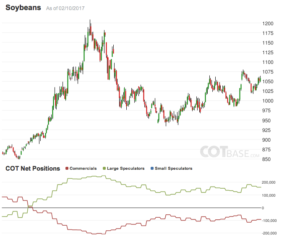Screen dimensions: 287x237
Task: Click the red Commercials legend color marker
Action: coord(67,168)
